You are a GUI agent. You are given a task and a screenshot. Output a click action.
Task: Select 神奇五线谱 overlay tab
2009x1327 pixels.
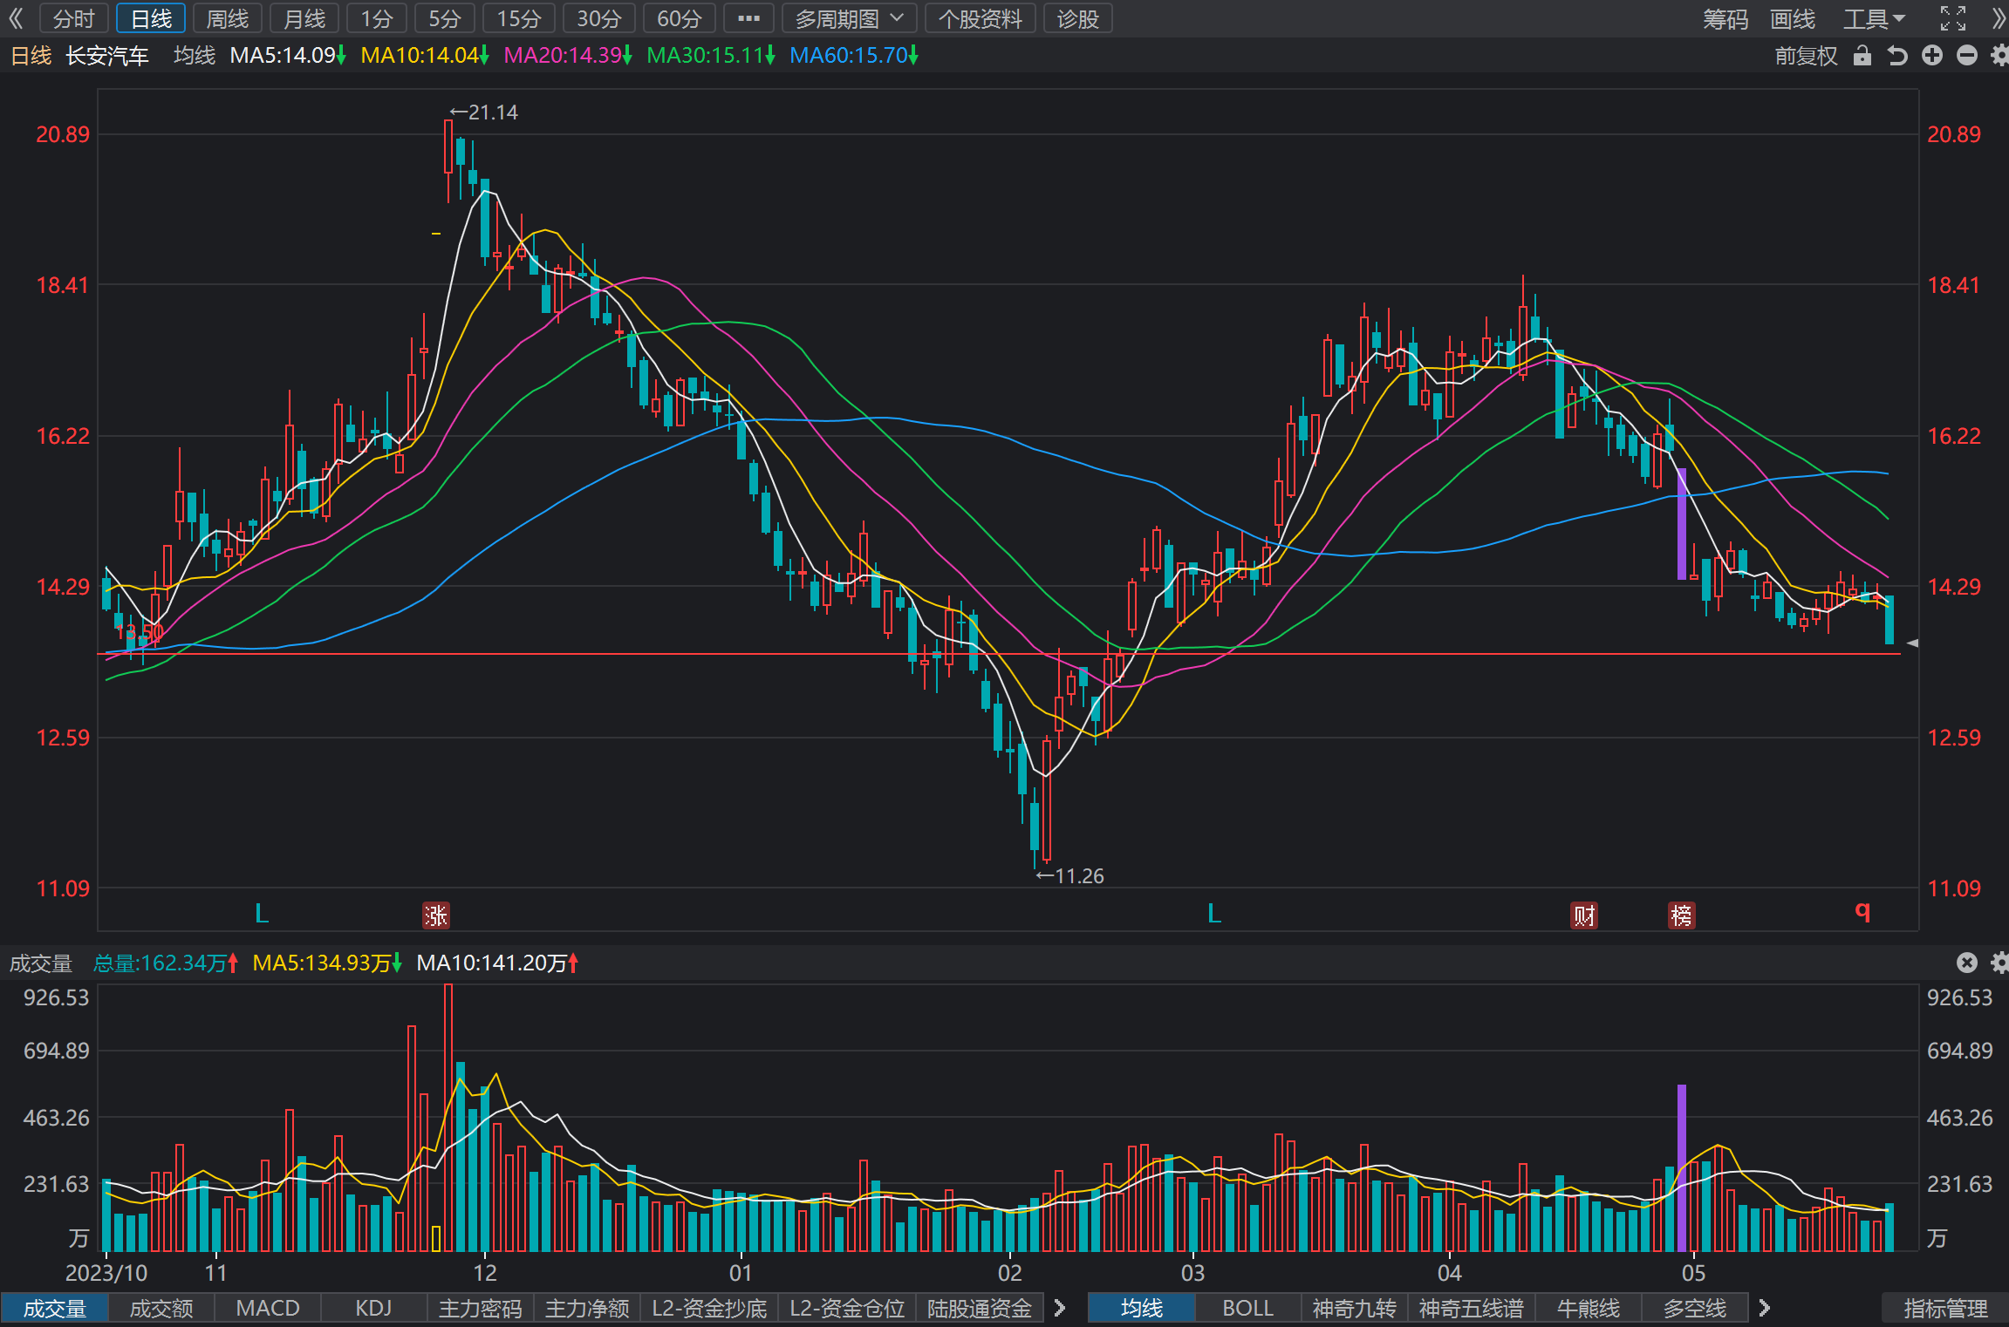click(1472, 1309)
